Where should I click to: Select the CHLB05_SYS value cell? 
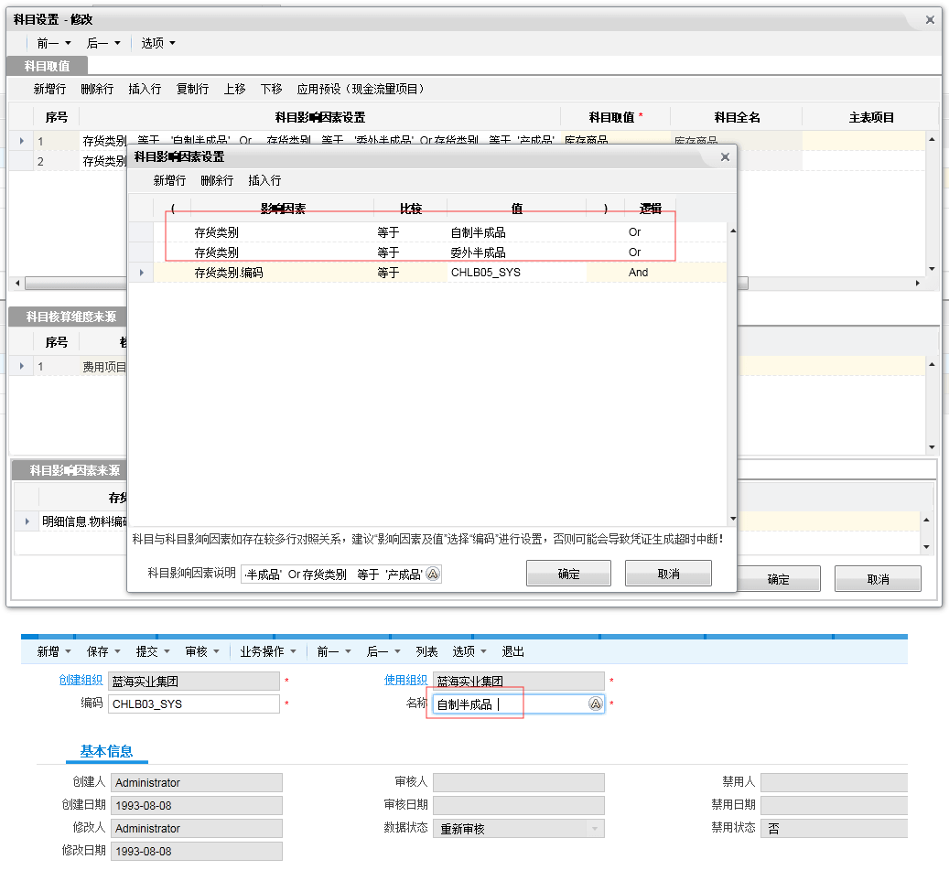515,273
